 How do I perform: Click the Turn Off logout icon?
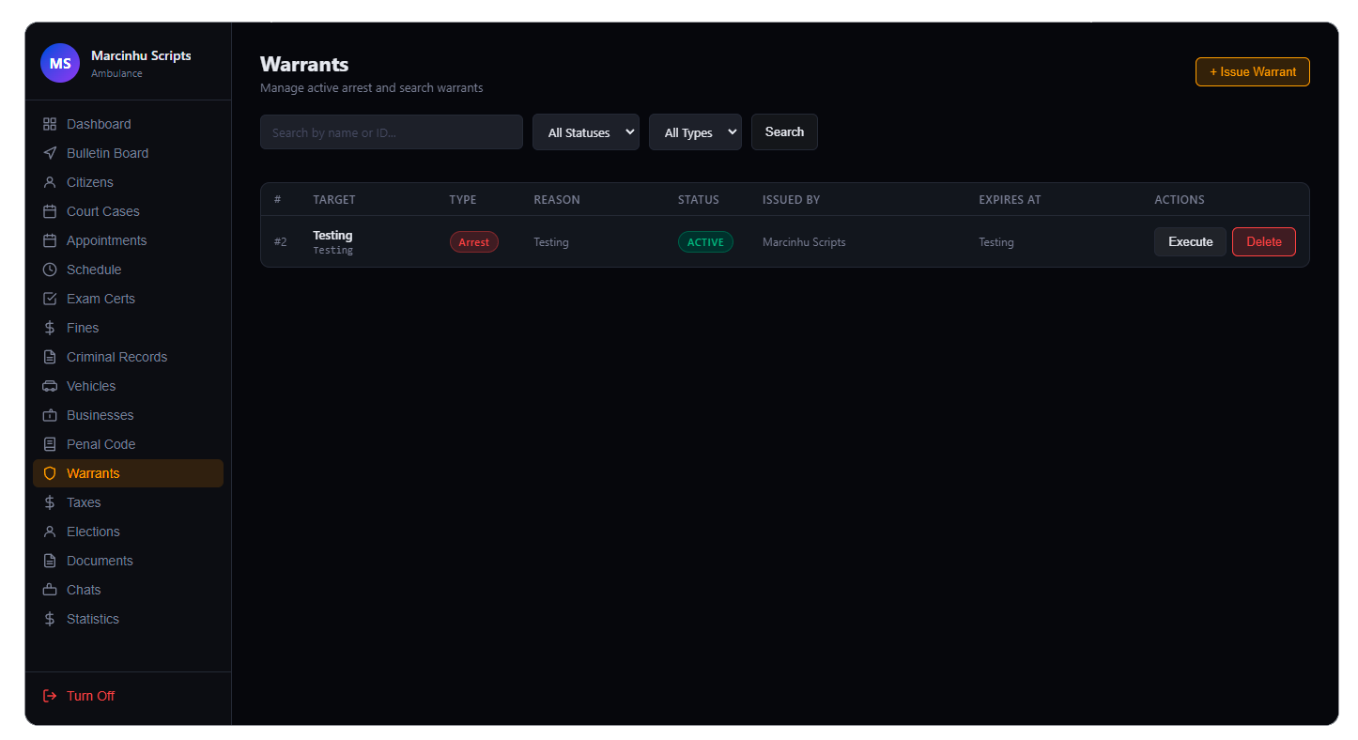click(x=50, y=696)
